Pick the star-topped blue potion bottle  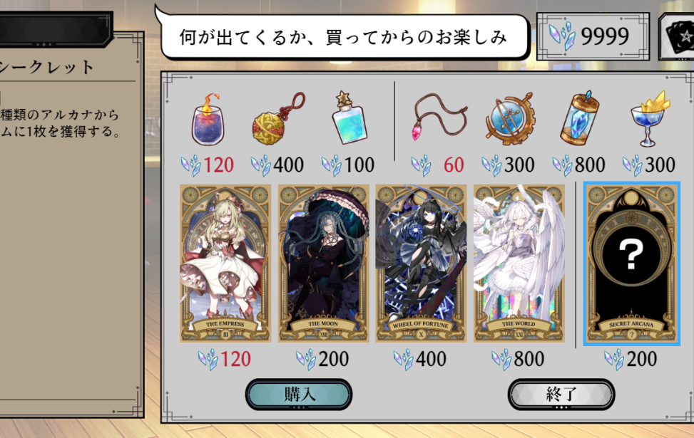[x=349, y=118]
